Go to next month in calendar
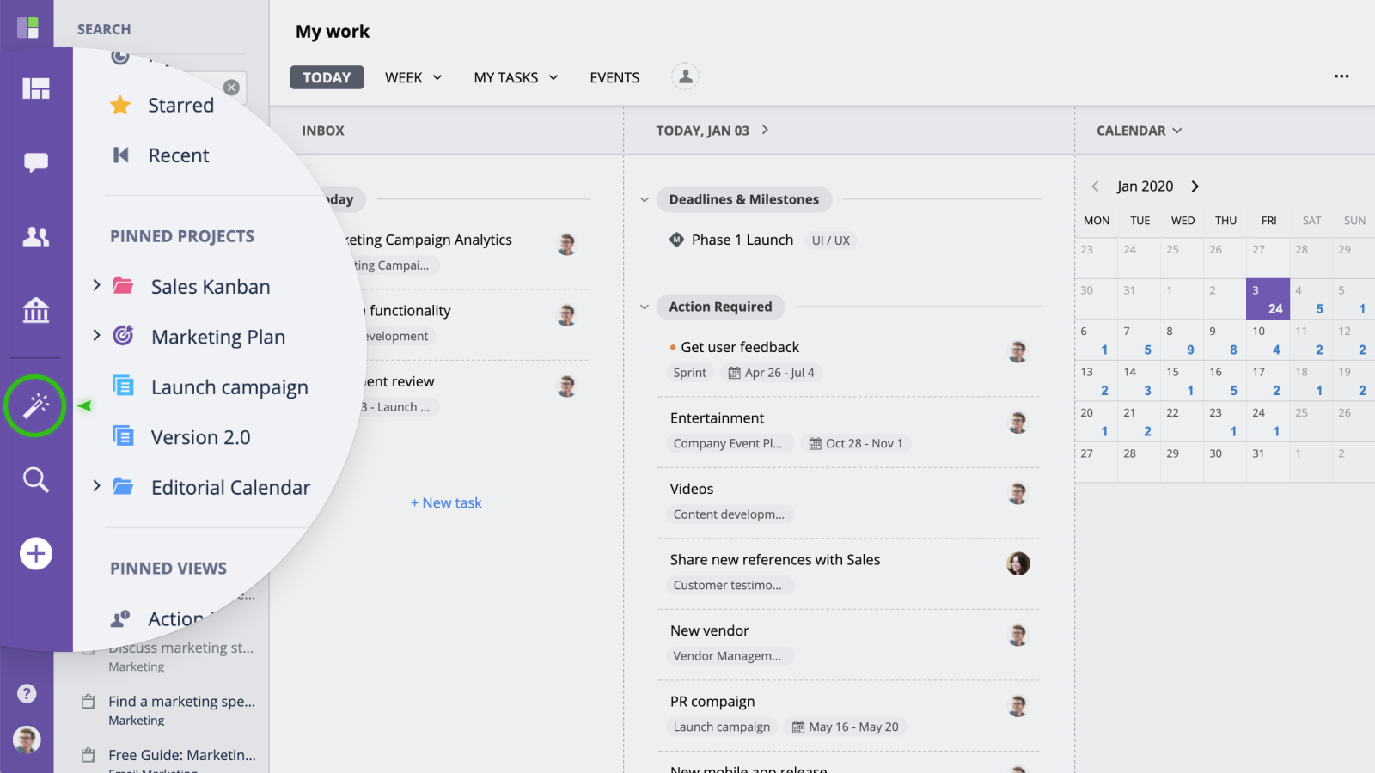Image resolution: width=1375 pixels, height=773 pixels. click(x=1195, y=186)
